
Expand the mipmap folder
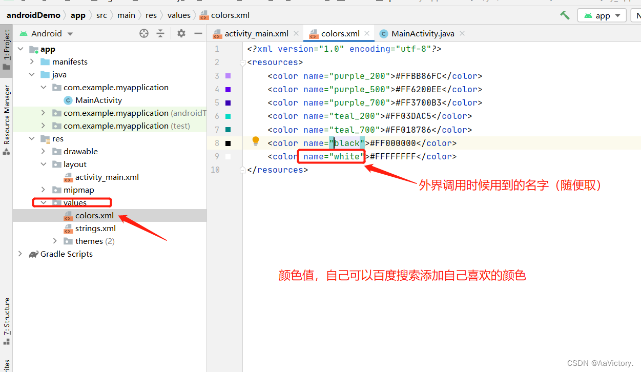[x=44, y=190]
